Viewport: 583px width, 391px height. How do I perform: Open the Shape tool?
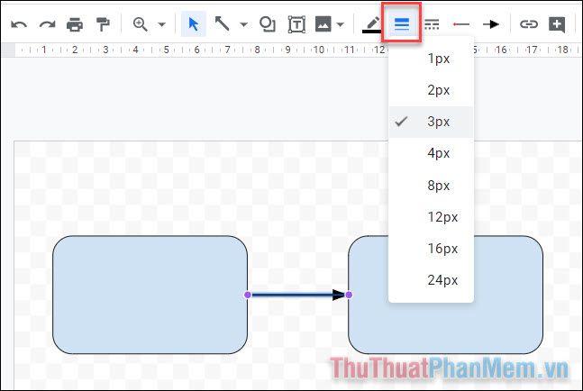coord(268,24)
